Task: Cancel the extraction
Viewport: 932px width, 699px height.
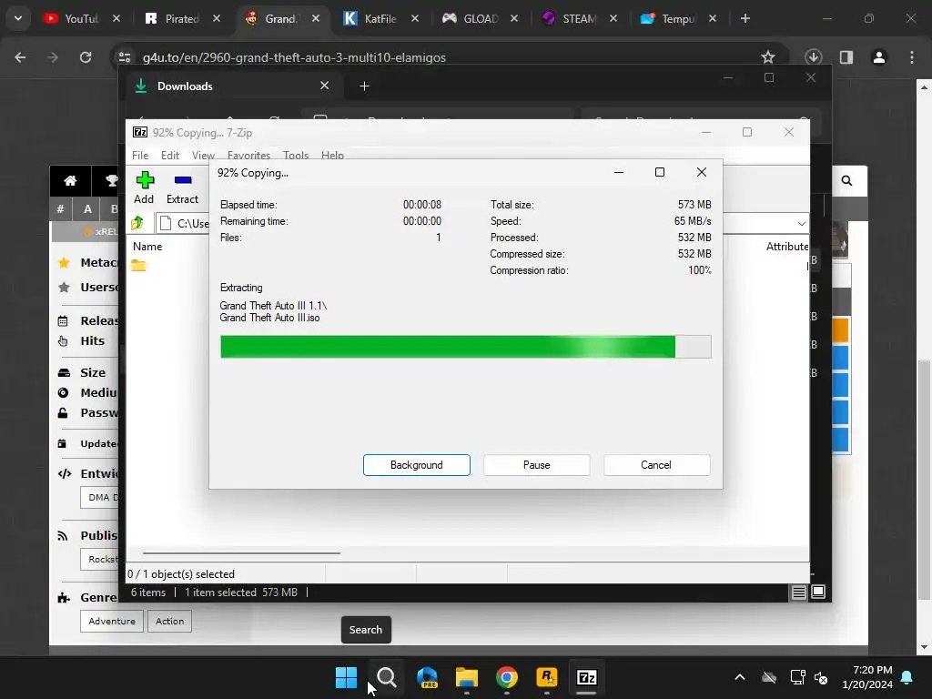Action: [656, 465]
